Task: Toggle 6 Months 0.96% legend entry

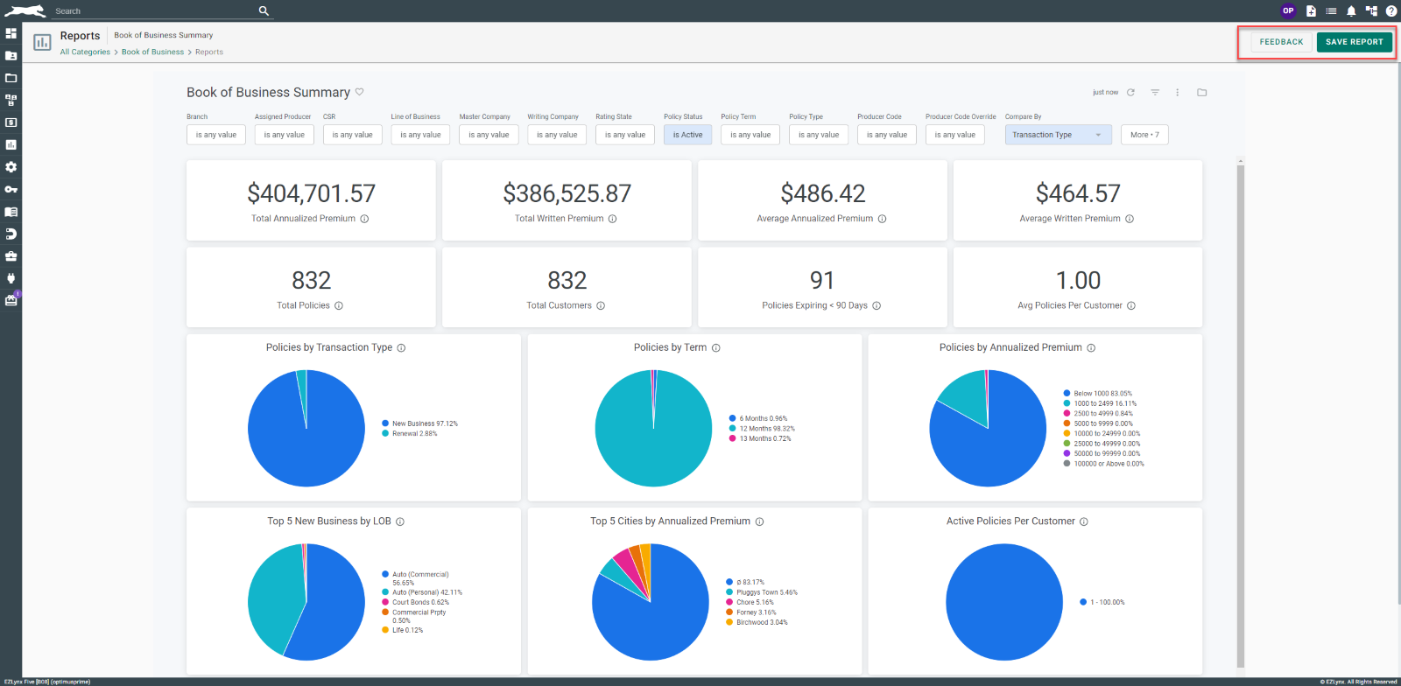Action: coord(758,418)
